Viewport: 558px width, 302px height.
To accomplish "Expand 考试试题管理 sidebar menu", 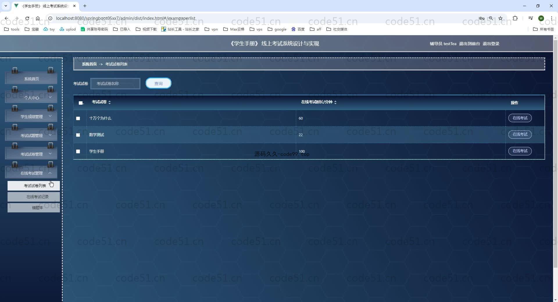I will [31, 135].
